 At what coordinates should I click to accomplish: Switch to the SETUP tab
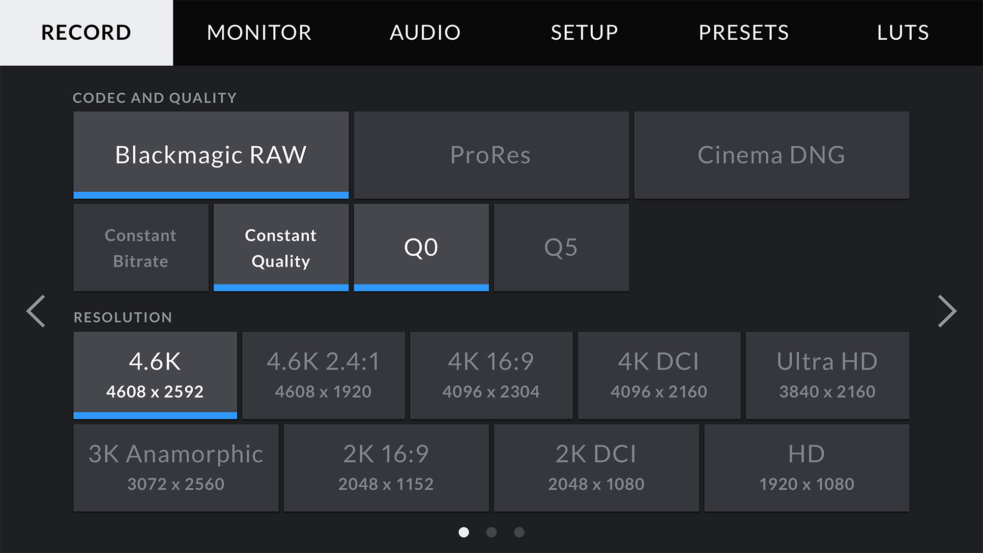click(584, 32)
